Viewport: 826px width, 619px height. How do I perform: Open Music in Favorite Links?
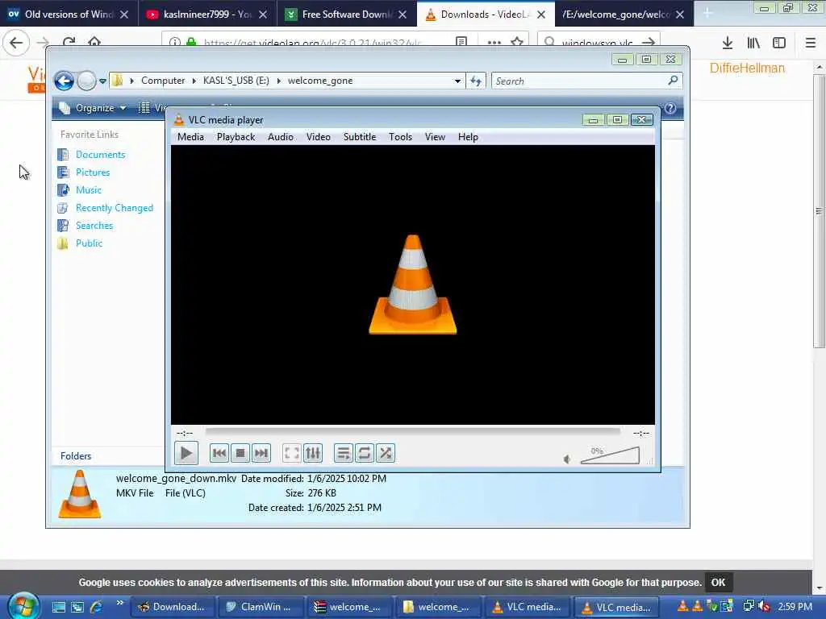pyautogui.click(x=89, y=190)
